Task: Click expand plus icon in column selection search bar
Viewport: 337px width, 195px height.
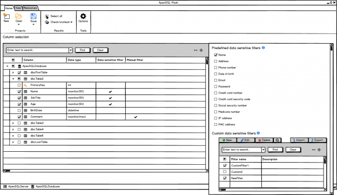Action: click(x=201, y=50)
